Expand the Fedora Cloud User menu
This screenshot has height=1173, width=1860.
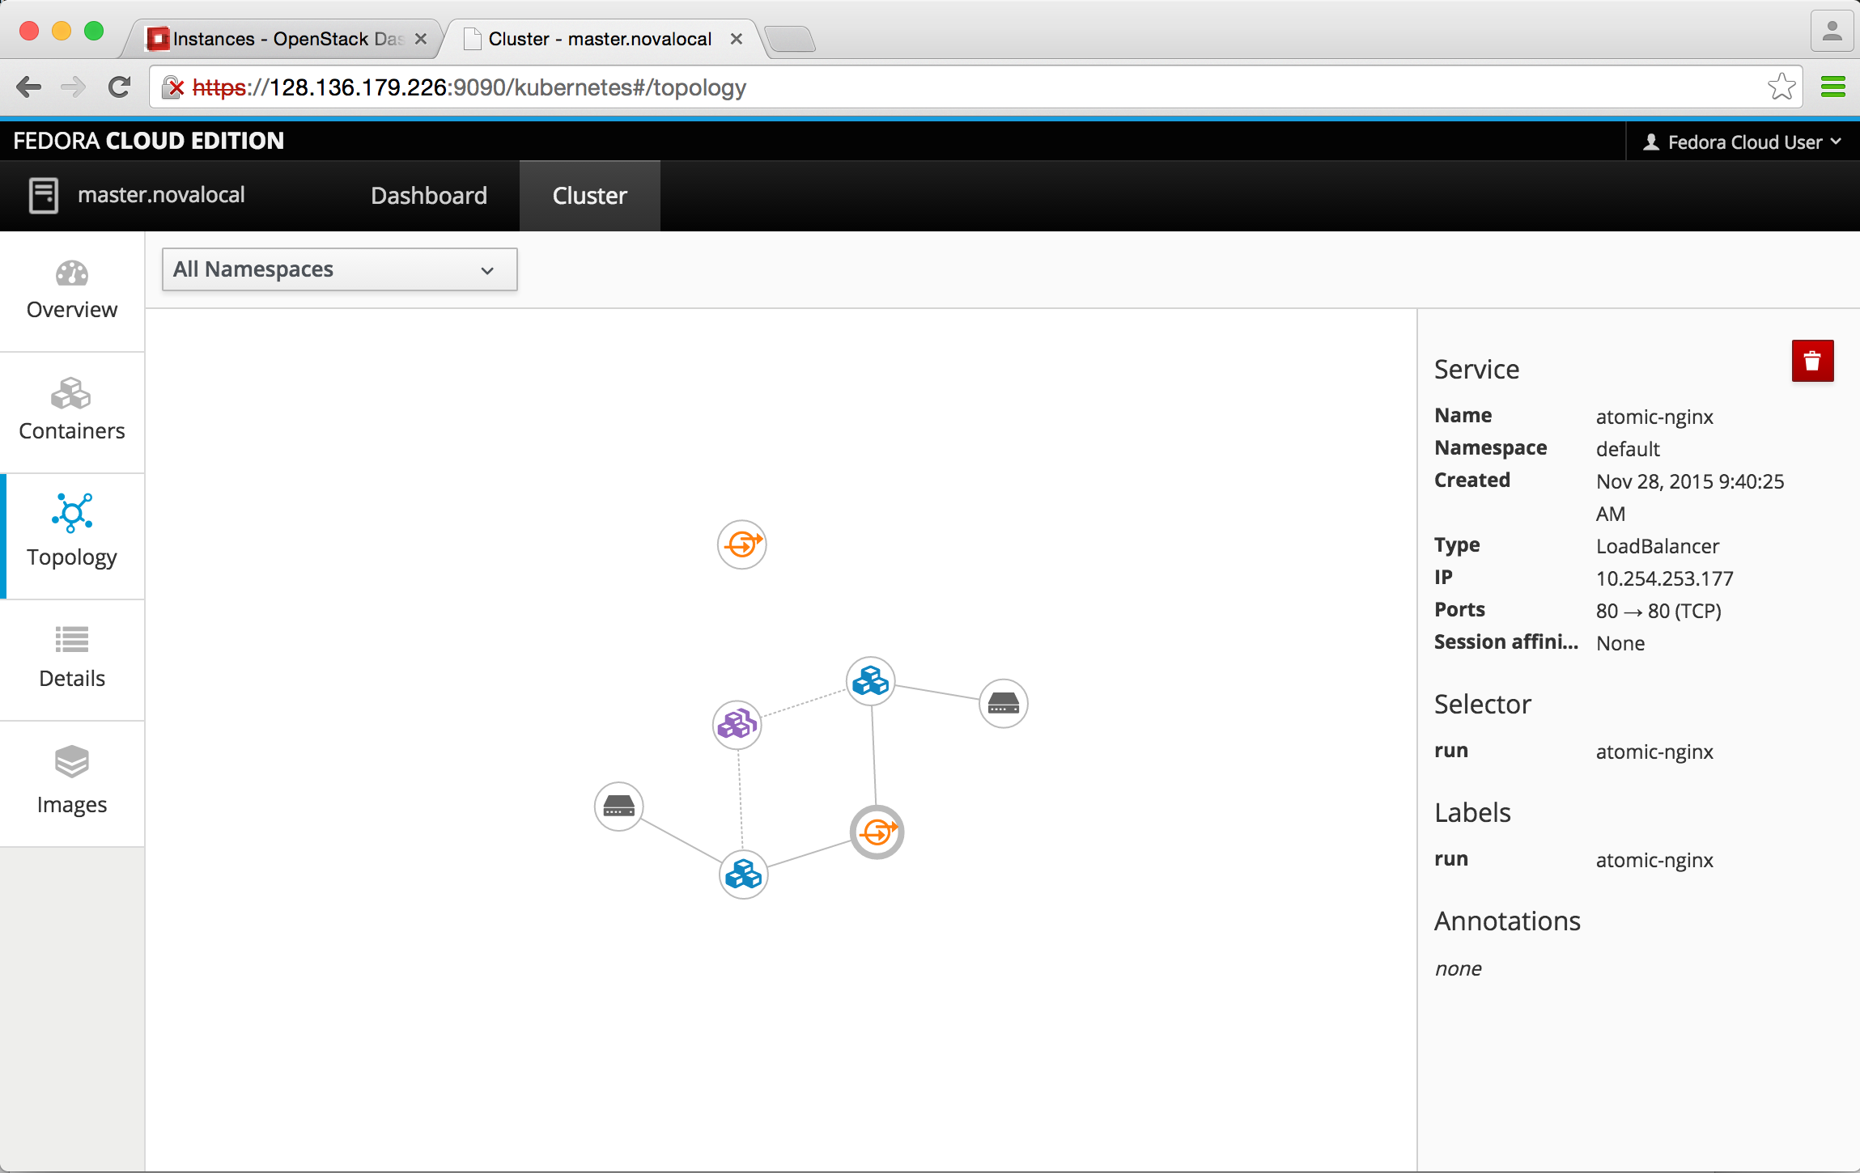click(x=1742, y=142)
